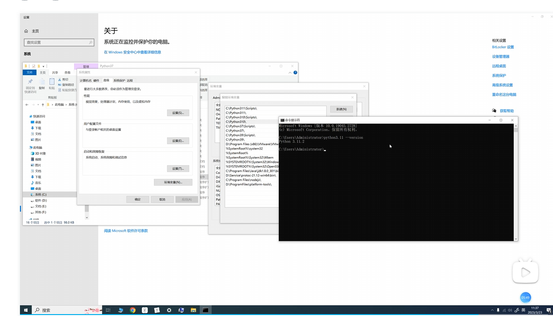Click the 粘贴 icon in Explorer ribbon

(52, 82)
